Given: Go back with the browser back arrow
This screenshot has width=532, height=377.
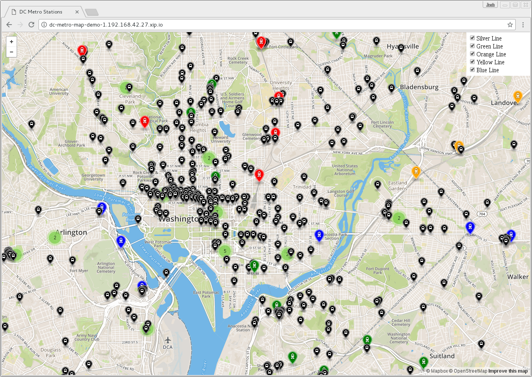Looking at the screenshot, I should [x=9, y=25].
